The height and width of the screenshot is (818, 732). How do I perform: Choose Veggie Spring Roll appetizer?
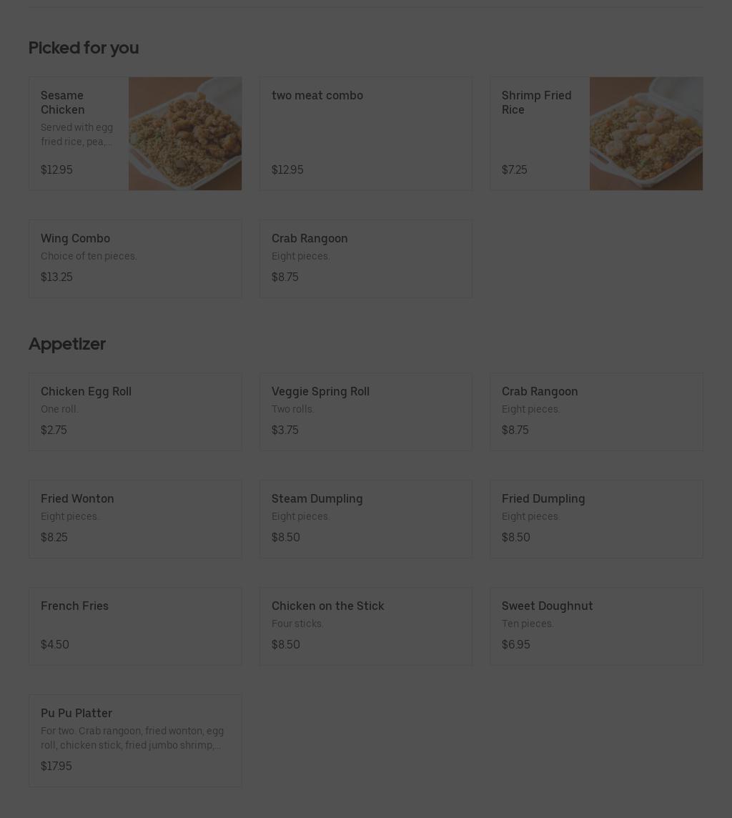point(365,411)
